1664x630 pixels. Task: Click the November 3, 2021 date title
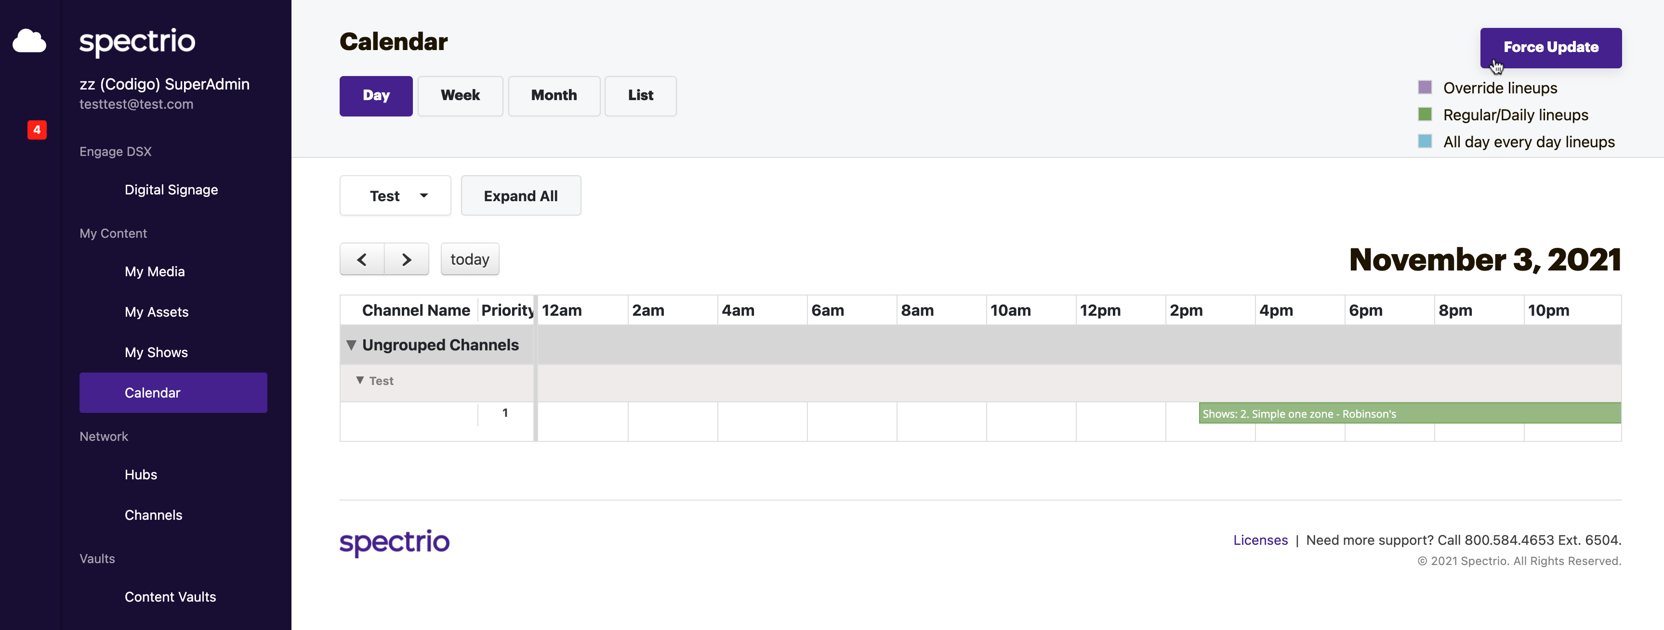(1485, 259)
